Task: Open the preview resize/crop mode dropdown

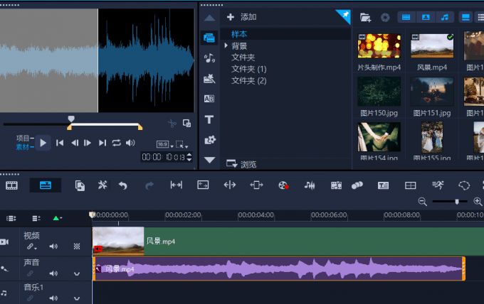Action: (x=181, y=144)
